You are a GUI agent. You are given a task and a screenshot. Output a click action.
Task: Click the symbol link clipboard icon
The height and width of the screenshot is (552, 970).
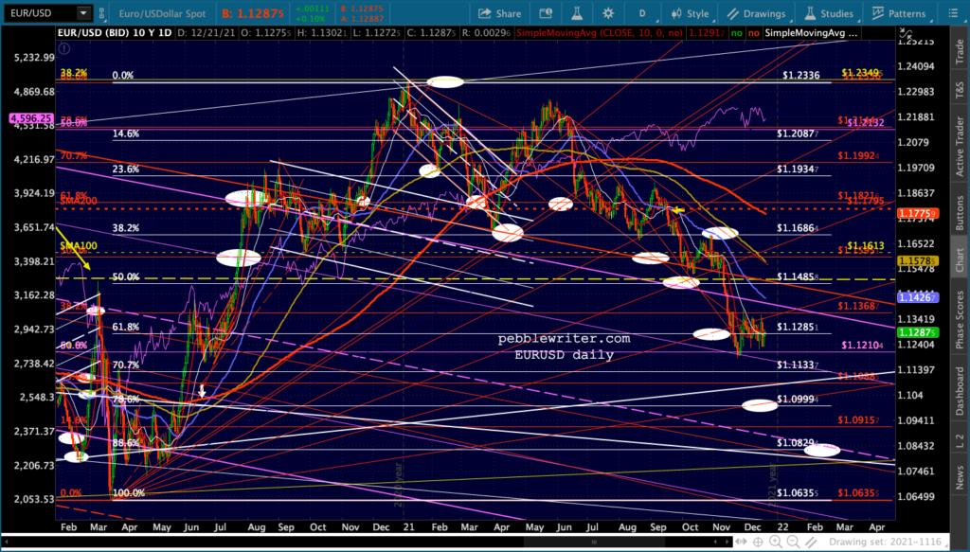pyautogui.click(x=102, y=13)
